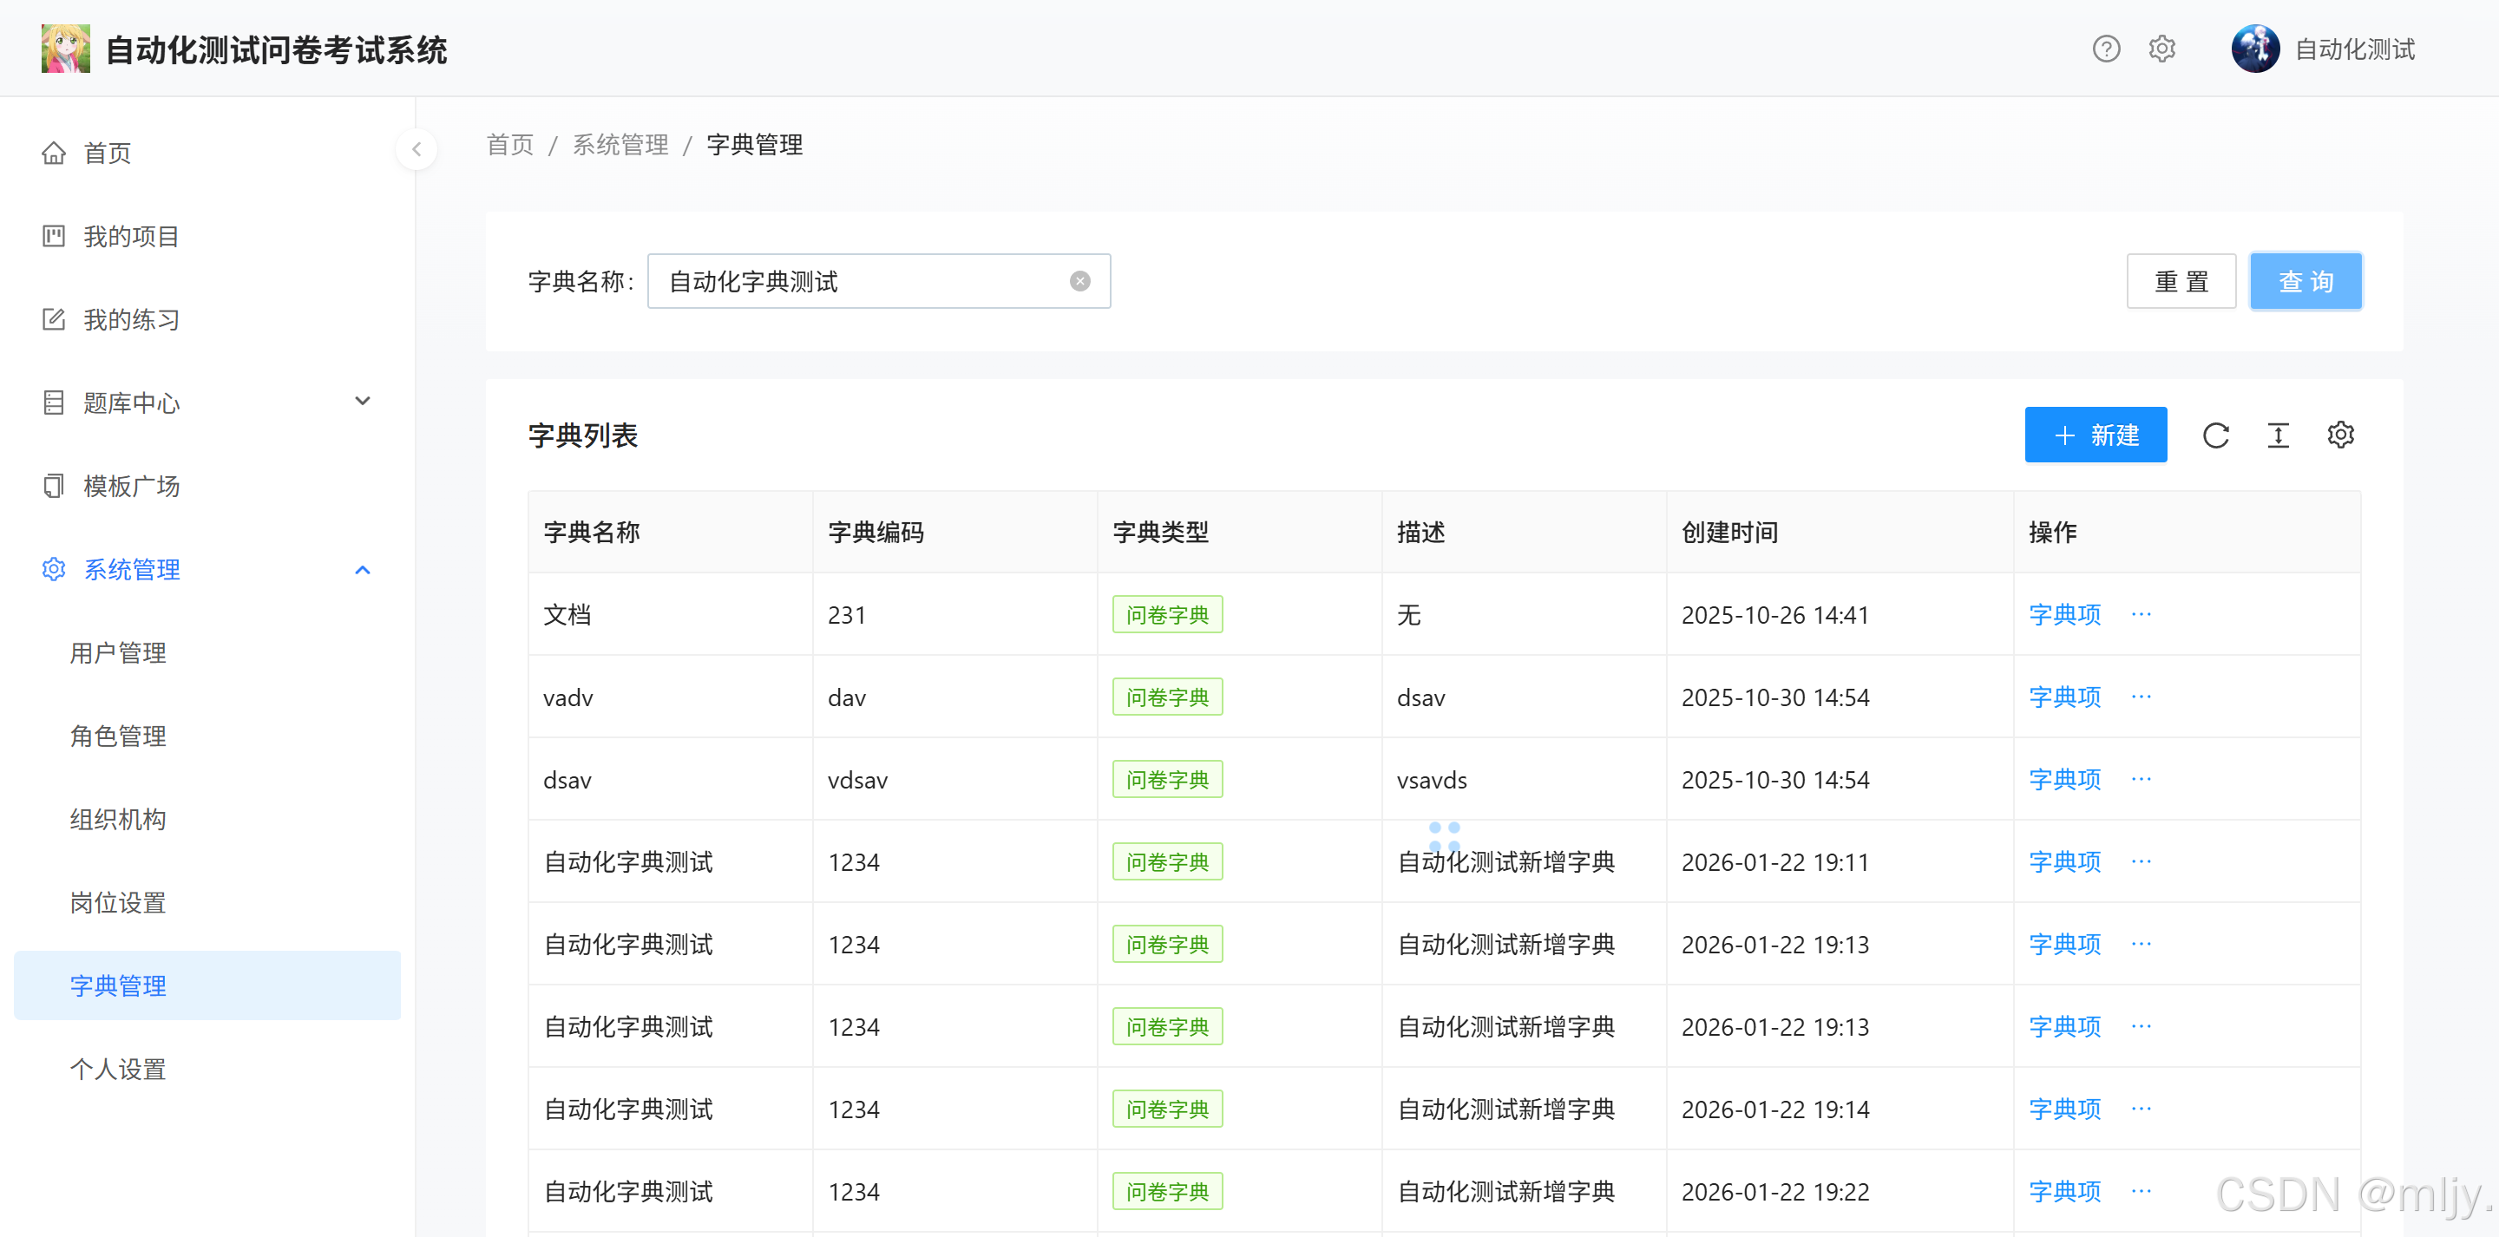Open column settings gear icon

[x=2340, y=435]
